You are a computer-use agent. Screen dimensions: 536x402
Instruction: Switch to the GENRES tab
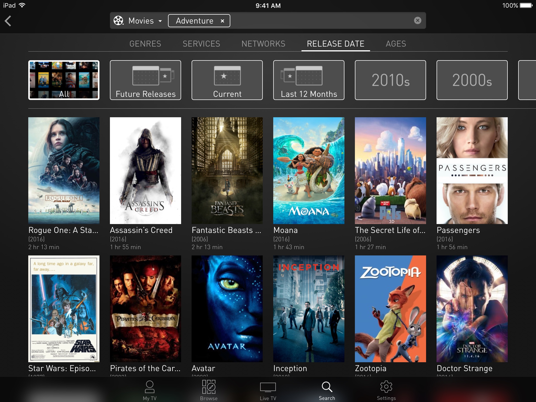(x=145, y=44)
